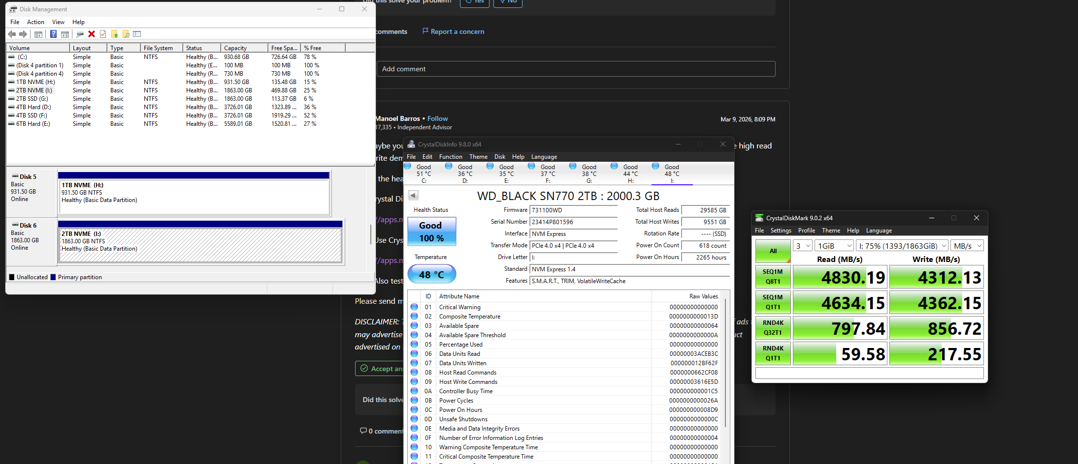
Task: Open File menu in Disk Management
Action: pyautogui.click(x=15, y=22)
